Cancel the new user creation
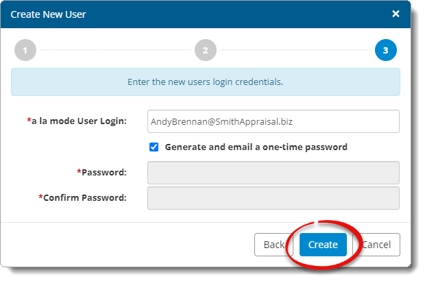Image resolution: width=425 pixels, height=281 pixels. (x=377, y=245)
